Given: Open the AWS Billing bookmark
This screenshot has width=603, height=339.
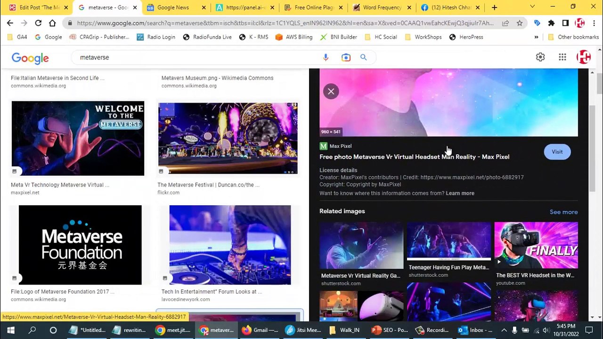Looking at the screenshot, I should pyautogui.click(x=294, y=37).
